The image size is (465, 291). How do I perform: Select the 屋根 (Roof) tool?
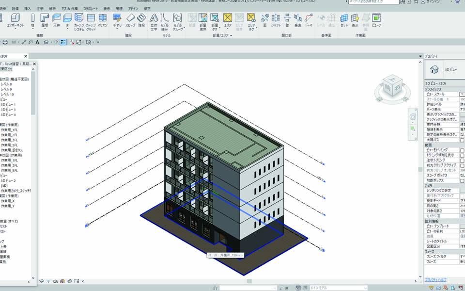coord(45,20)
